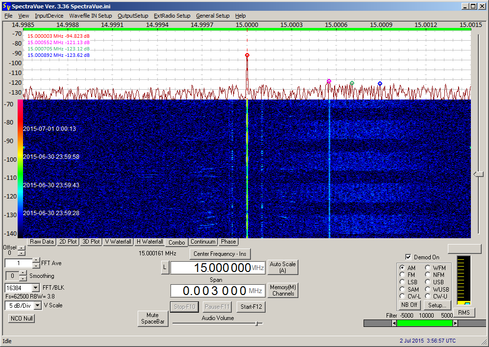Open Memory(M) Channels

(283, 290)
